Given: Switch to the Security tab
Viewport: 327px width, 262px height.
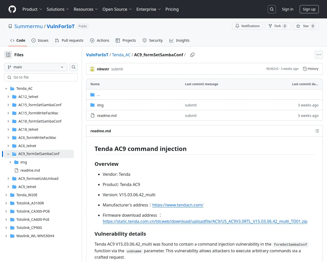Looking at the screenshot, I should coord(153,40).
